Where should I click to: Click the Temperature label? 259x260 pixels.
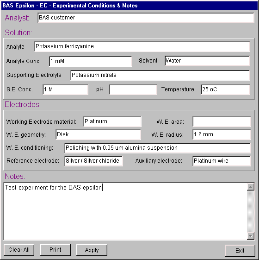click(x=178, y=89)
